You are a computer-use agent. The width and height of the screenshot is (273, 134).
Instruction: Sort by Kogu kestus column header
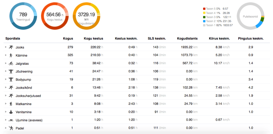pos(93,38)
